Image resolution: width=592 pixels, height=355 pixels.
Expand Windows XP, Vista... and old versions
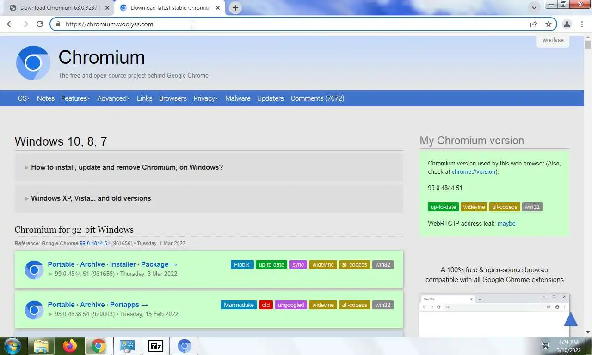[x=209, y=198]
